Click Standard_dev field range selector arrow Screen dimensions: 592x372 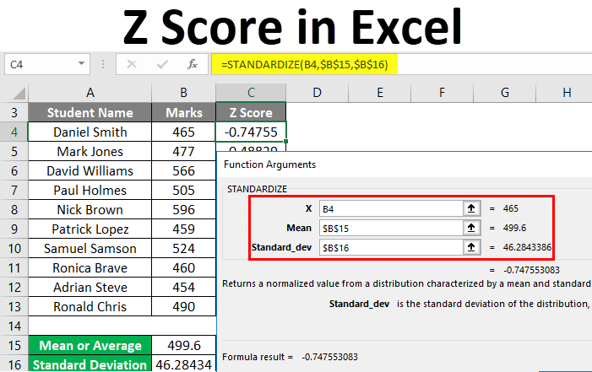(471, 247)
